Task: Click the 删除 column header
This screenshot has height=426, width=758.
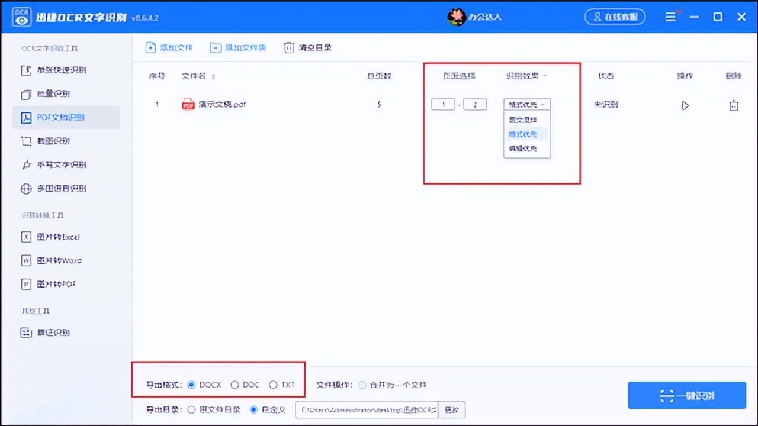Action: point(734,76)
